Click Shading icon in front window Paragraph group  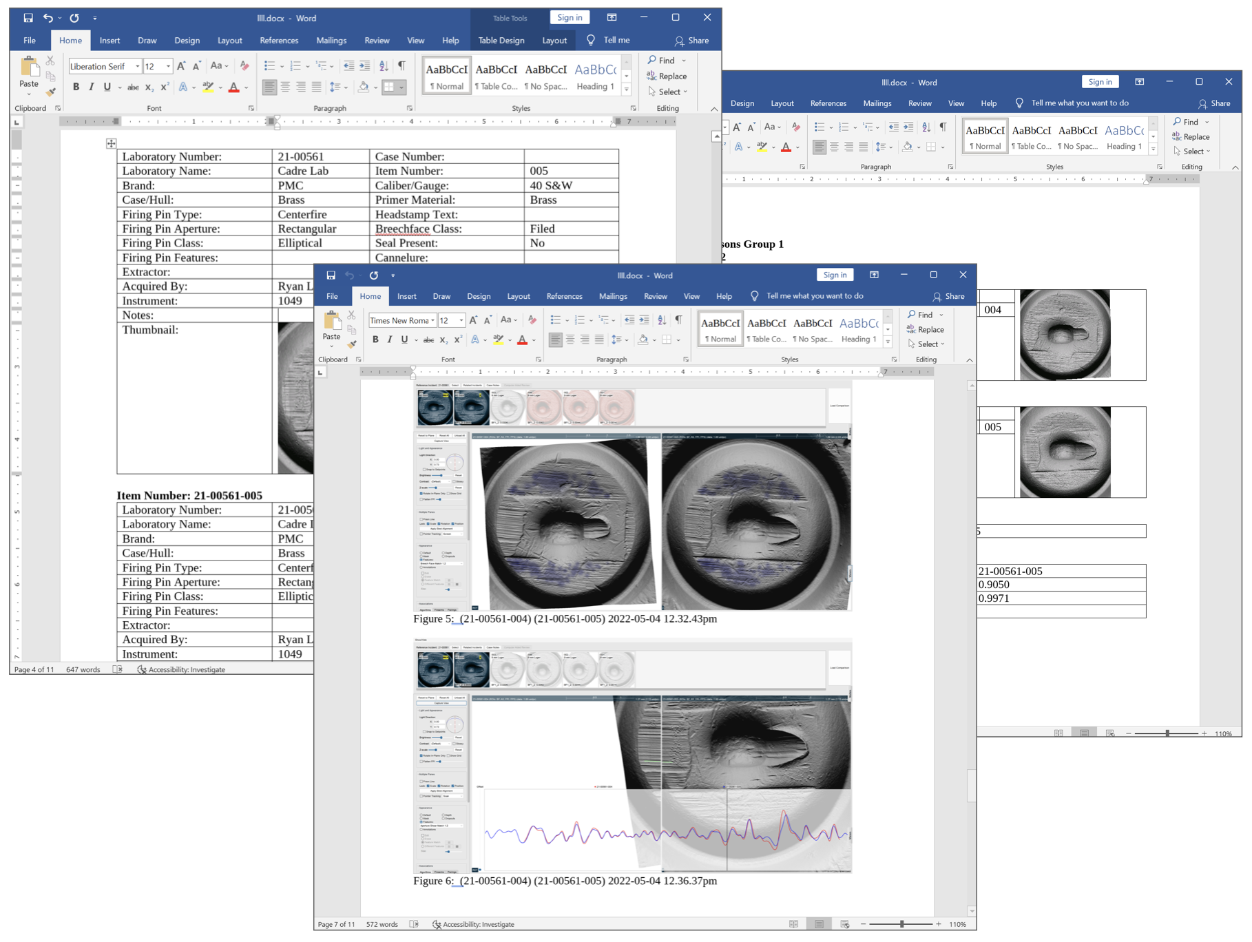point(643,339)
